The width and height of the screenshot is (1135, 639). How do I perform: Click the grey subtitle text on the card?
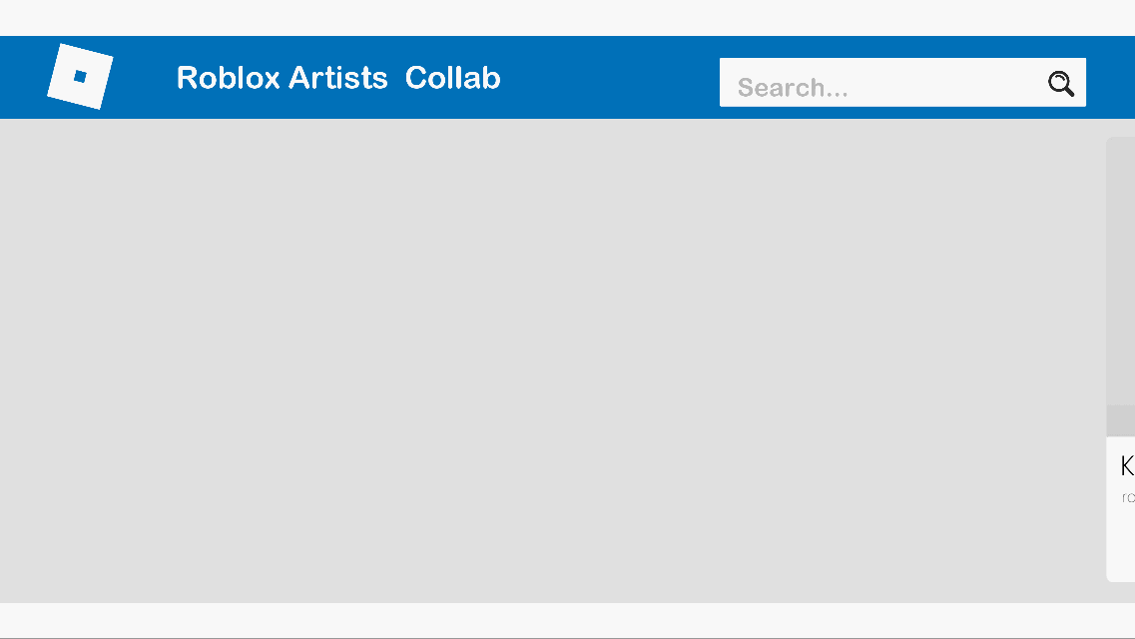point(1128,494)
